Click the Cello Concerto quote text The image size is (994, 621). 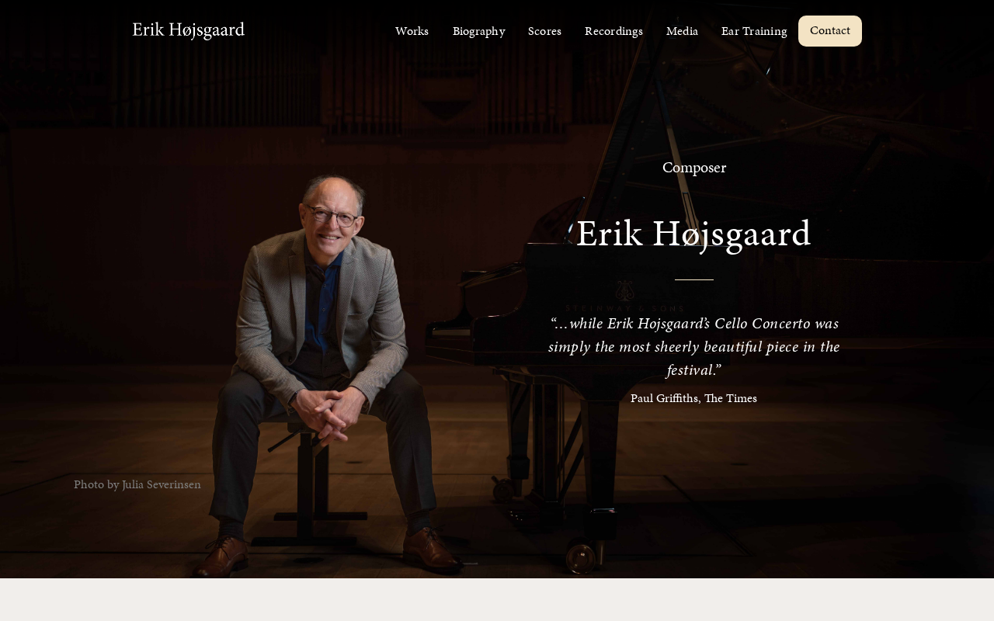(694, 346)
